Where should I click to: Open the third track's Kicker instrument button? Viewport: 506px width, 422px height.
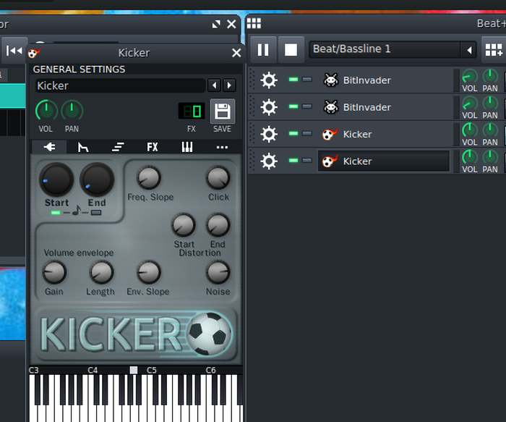(384, 134)
